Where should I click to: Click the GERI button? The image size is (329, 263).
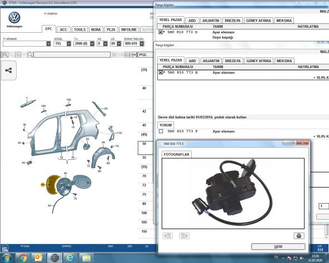click(278, 247)
